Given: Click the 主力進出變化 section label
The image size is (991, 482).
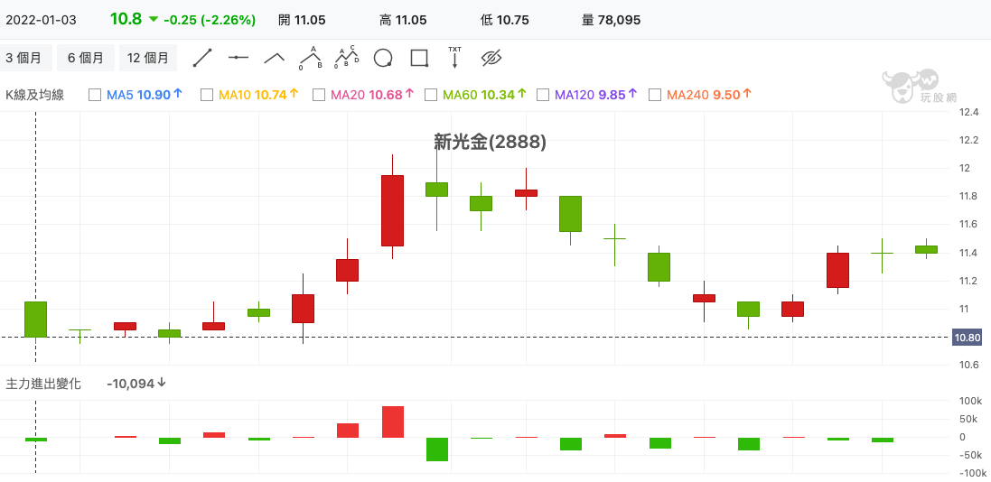Looking at the screenshot, I should (x=43, y=384).
